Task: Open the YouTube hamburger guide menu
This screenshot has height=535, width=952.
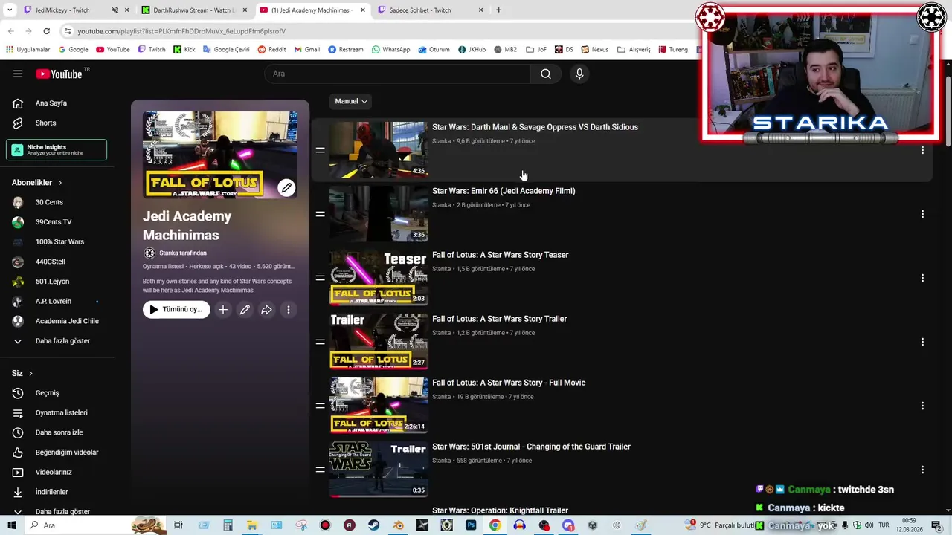Action: click(18, 74)
